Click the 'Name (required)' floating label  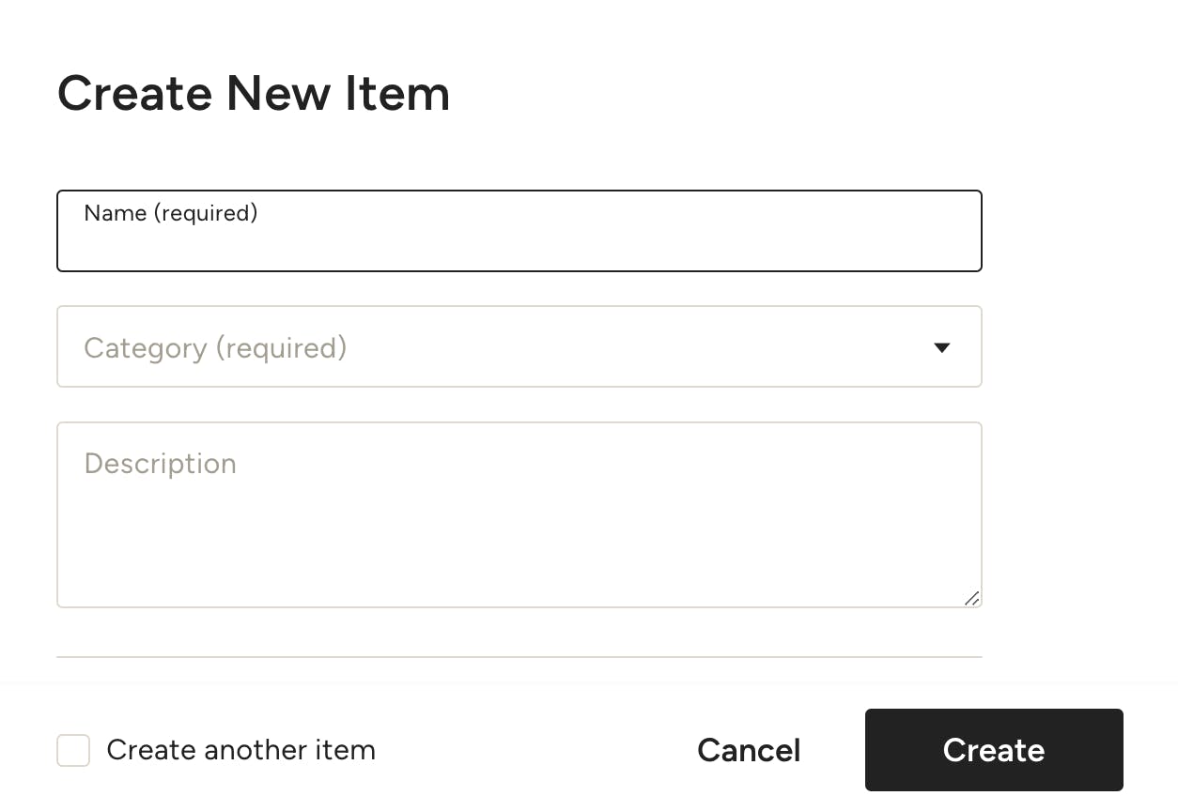(x=170, y=213)
